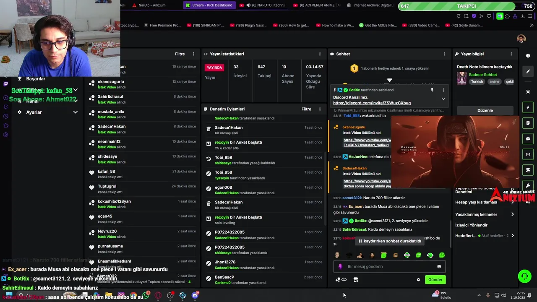Open Discord from the taskbar
This screenshot has width=537, height=302.
pyautogui.click(x=195, y=295)
